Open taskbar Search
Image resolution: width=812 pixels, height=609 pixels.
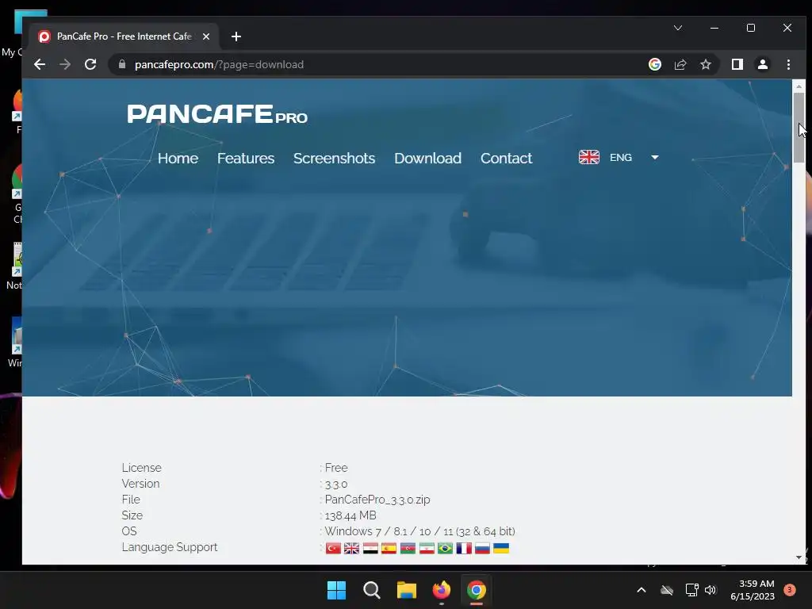click(371, 590)
